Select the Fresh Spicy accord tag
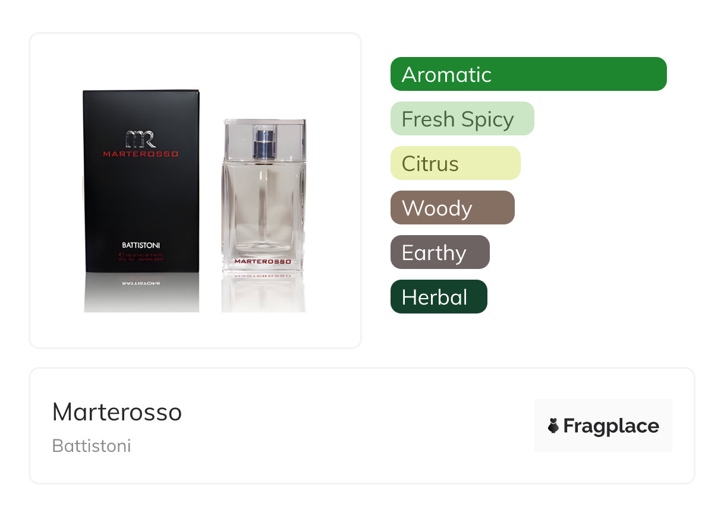 (x=462, y=119)
